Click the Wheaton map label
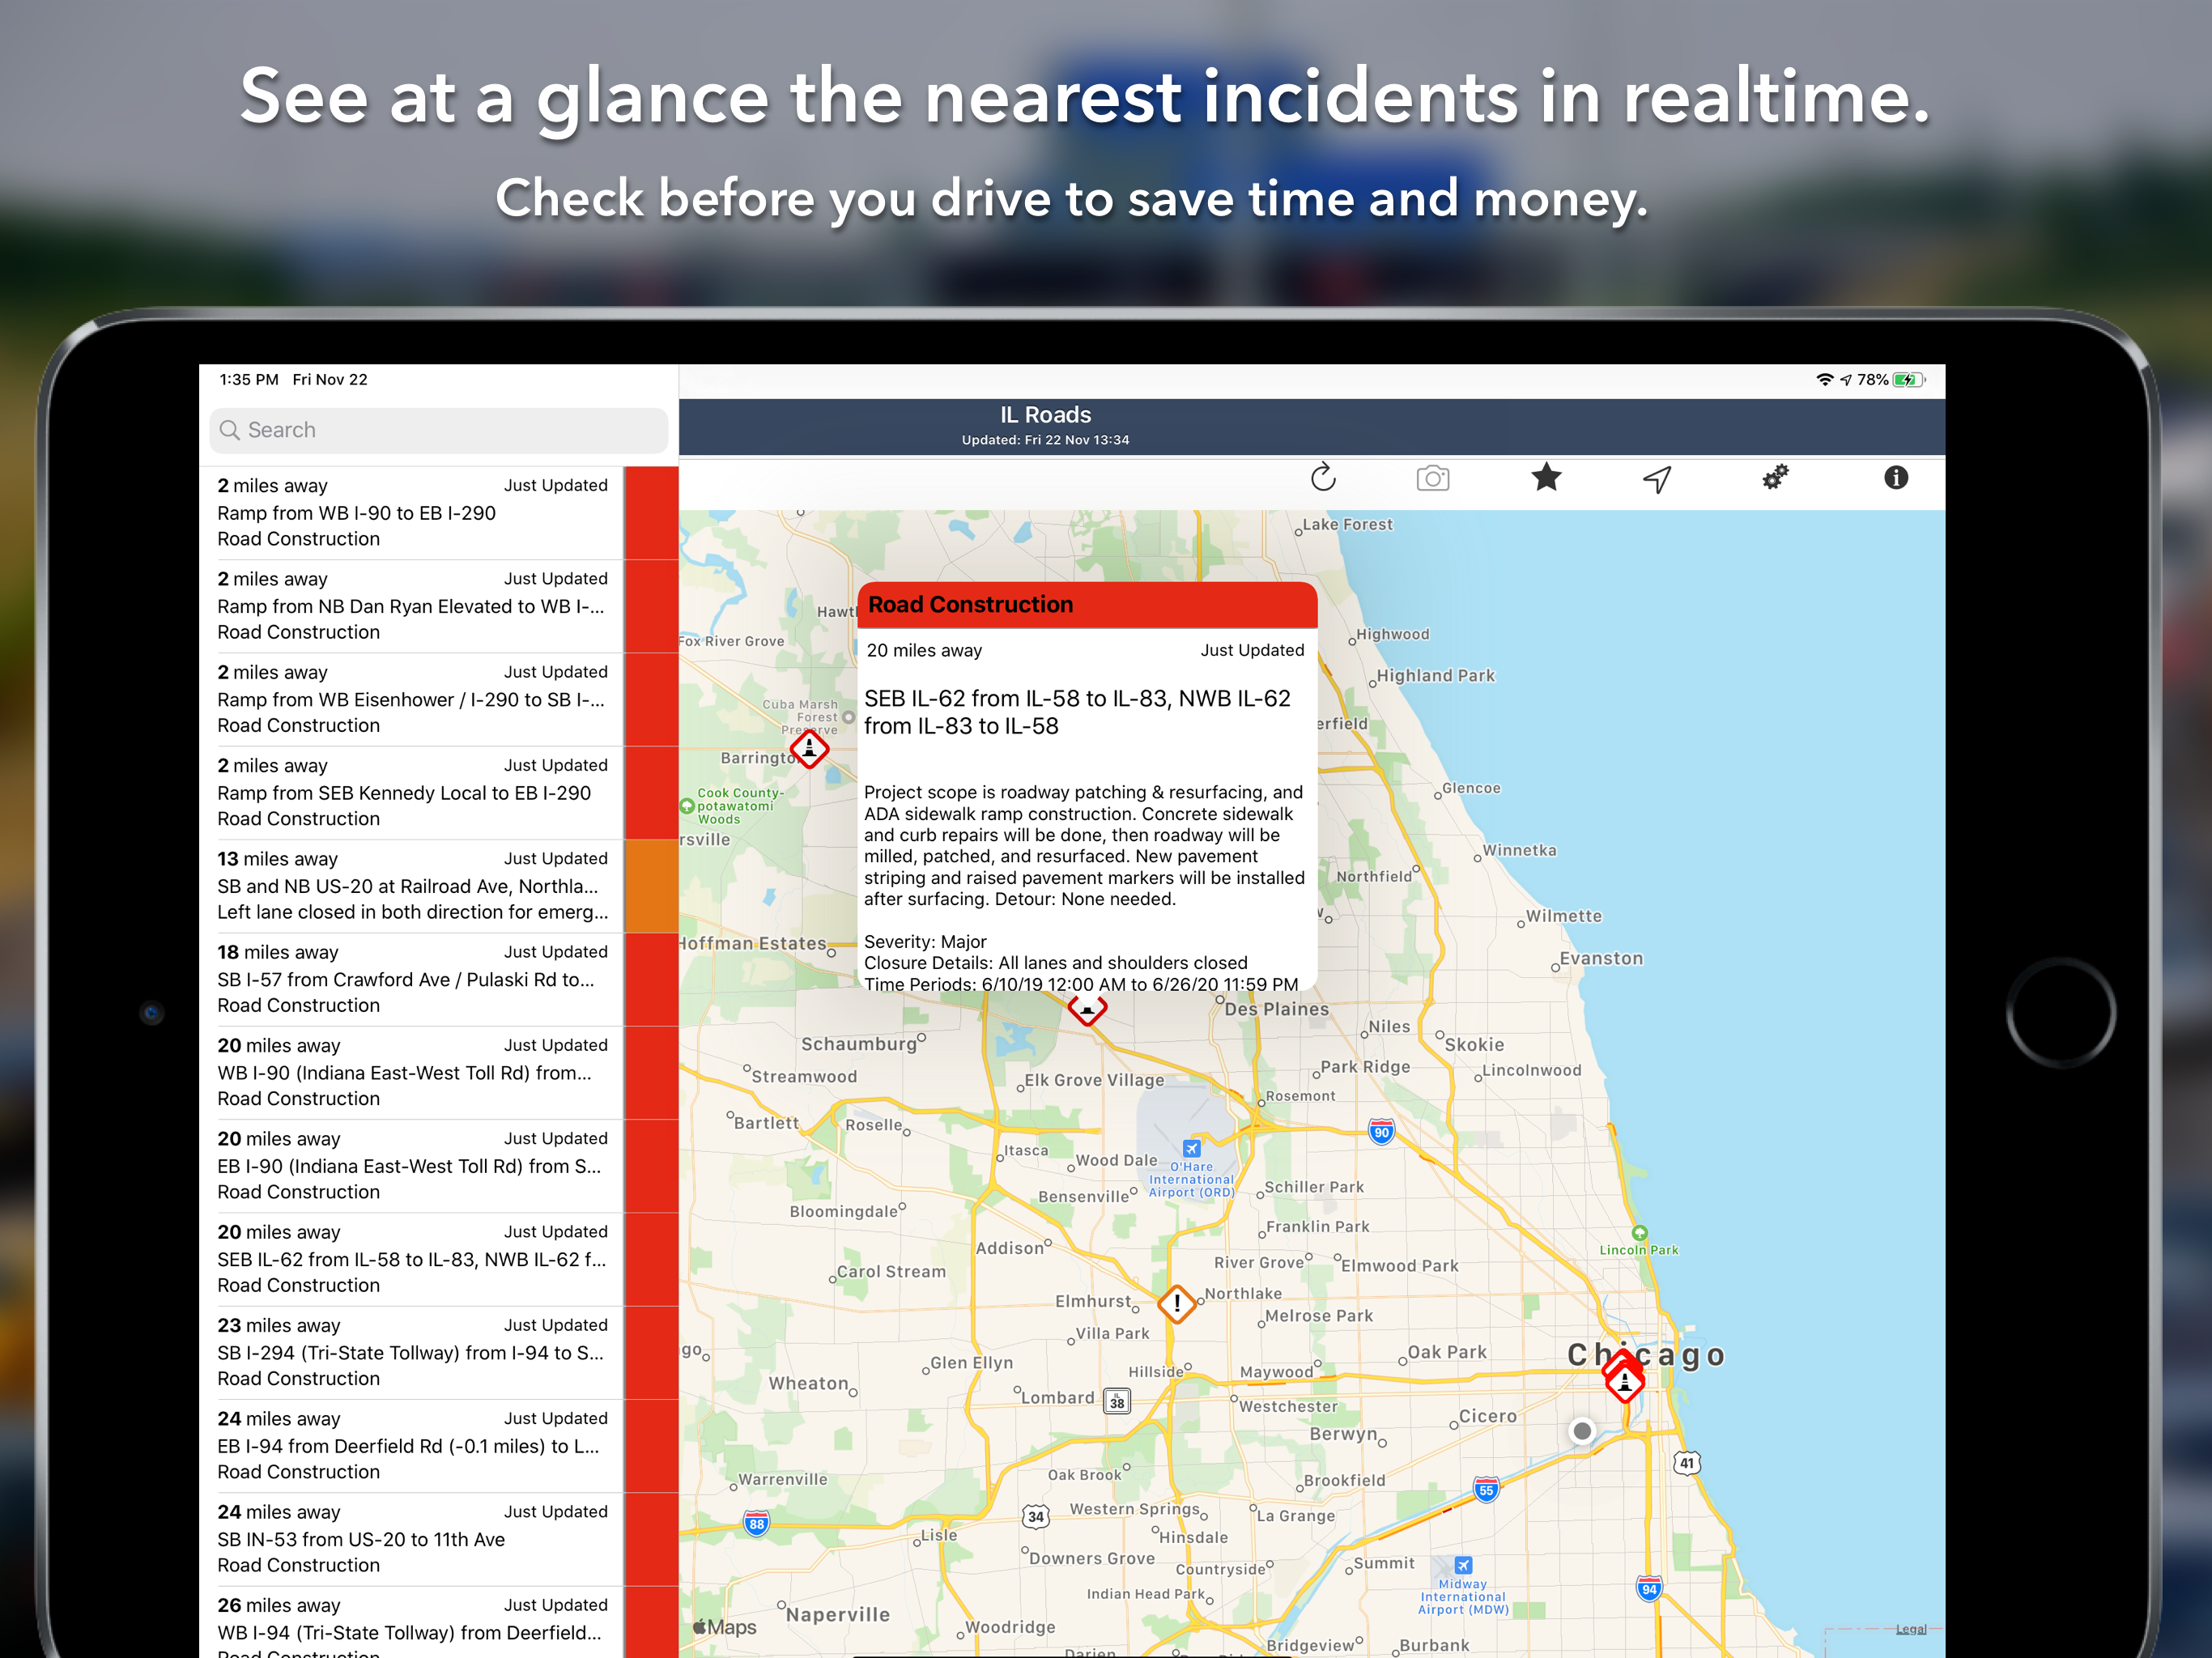 coord(808,1383)
